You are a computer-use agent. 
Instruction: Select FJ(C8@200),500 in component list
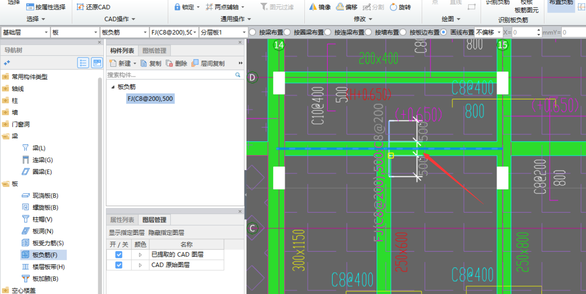150,99
